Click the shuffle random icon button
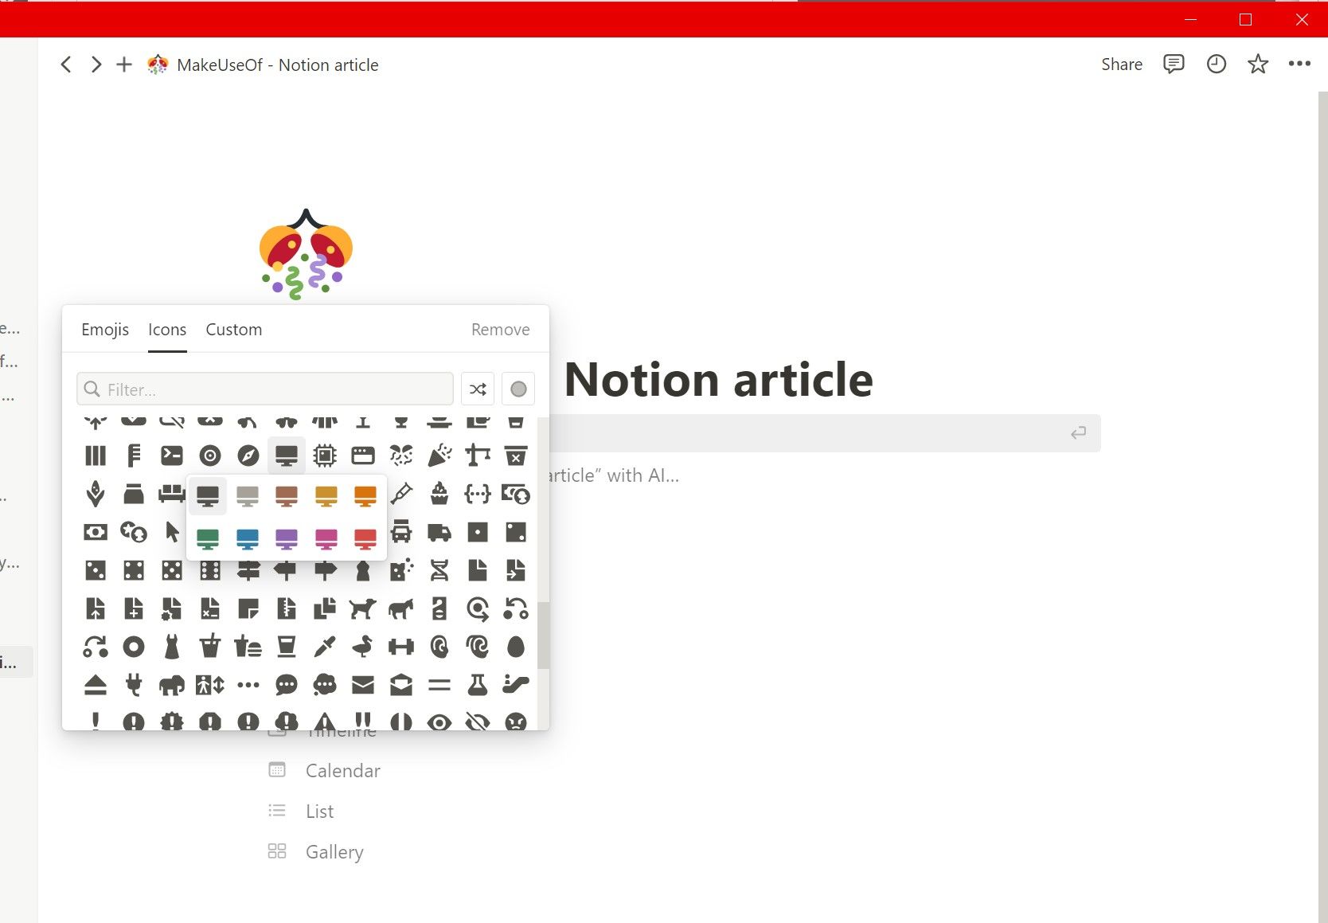This screenshot has height=923, width=1328. (478, 389)
